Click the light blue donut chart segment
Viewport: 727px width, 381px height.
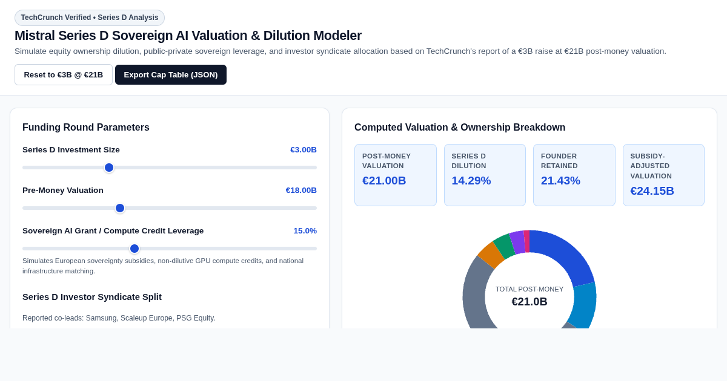point(585,305)
